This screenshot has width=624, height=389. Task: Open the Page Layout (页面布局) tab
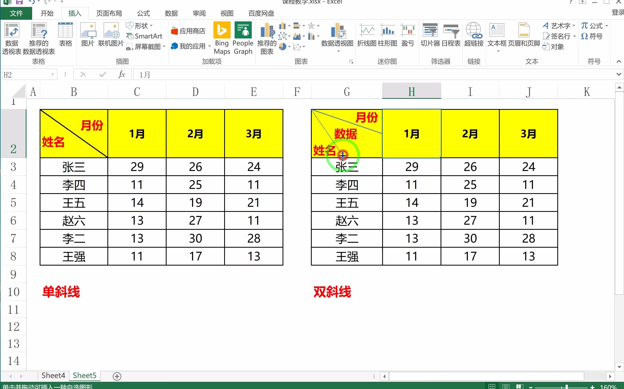click(x=109, y=13)
